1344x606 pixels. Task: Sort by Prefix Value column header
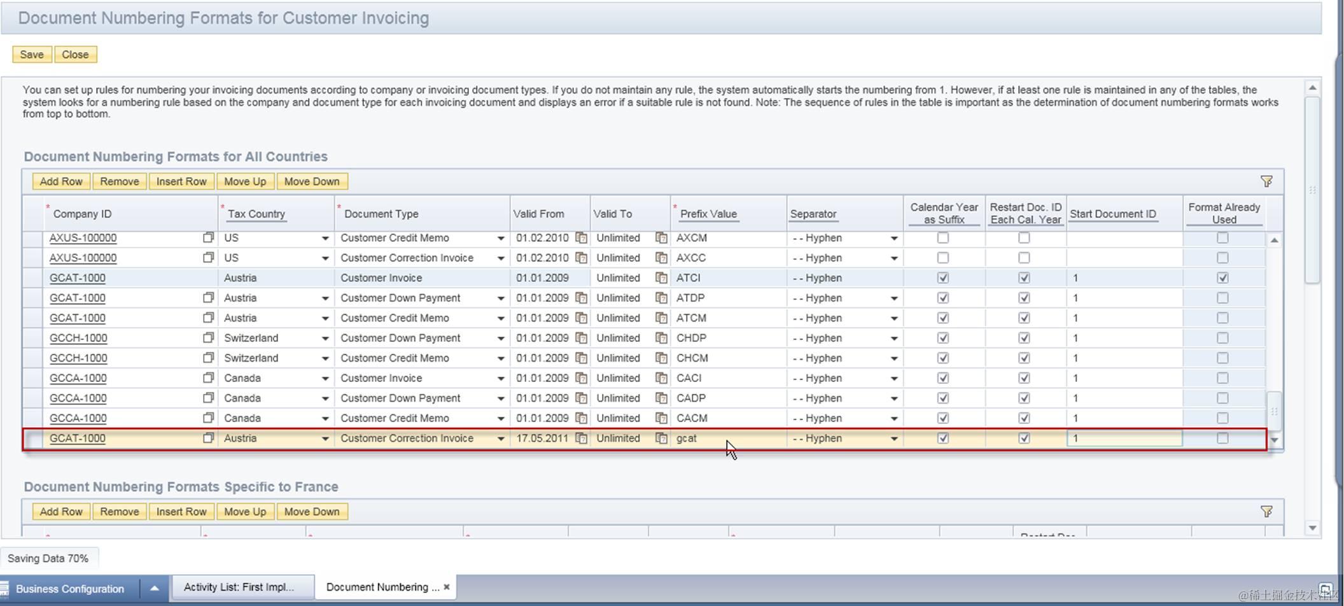click(x=708, y=214)
